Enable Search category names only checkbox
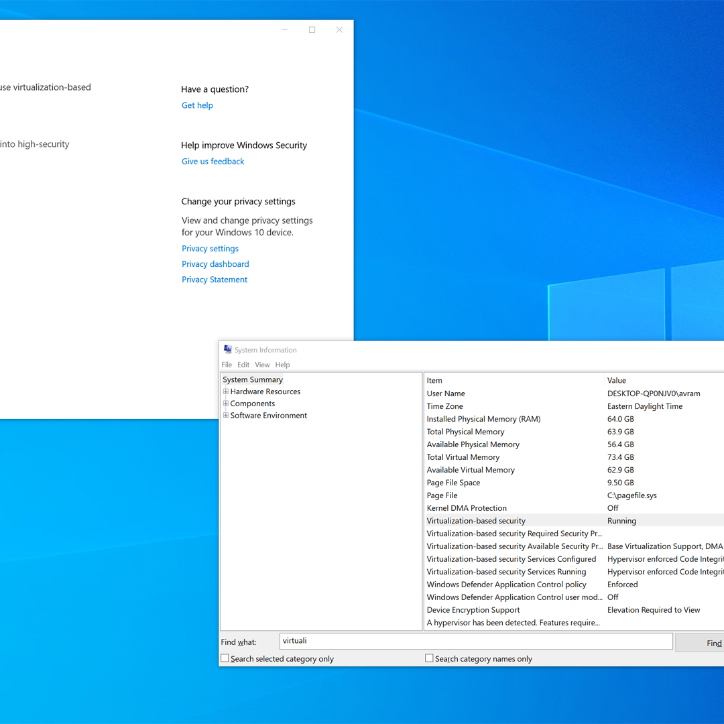 click(x=429, y=658)
